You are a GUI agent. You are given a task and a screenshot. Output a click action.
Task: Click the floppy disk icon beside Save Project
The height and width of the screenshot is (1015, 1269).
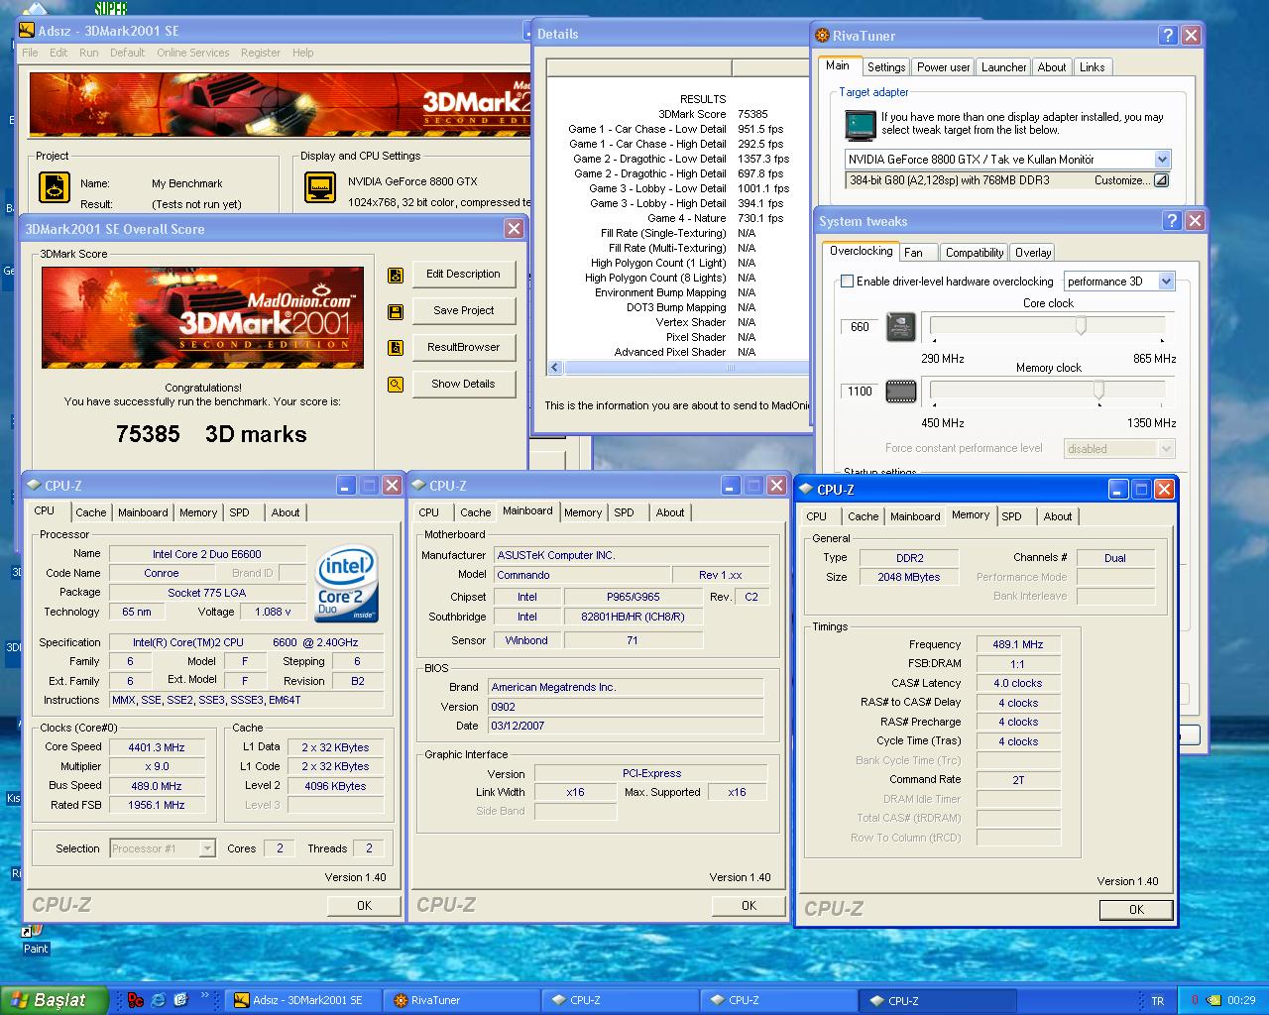[396, 312]
